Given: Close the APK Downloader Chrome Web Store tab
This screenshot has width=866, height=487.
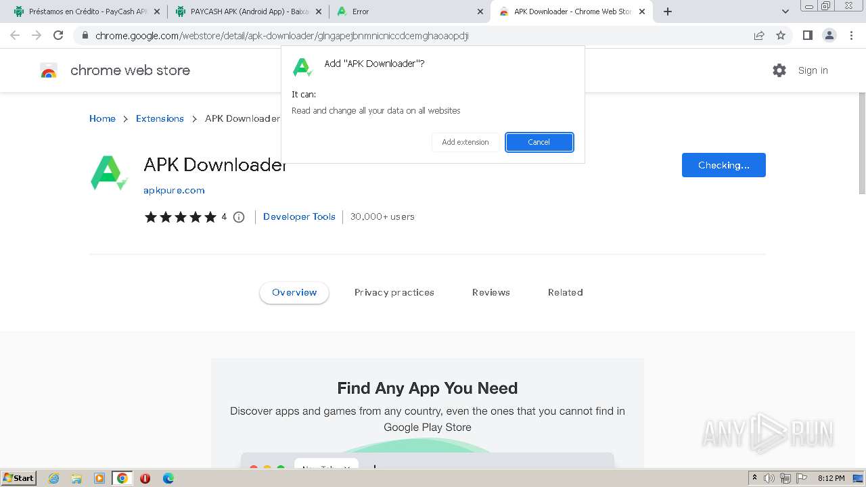Looking at the screenshot, I should (642, 11).
